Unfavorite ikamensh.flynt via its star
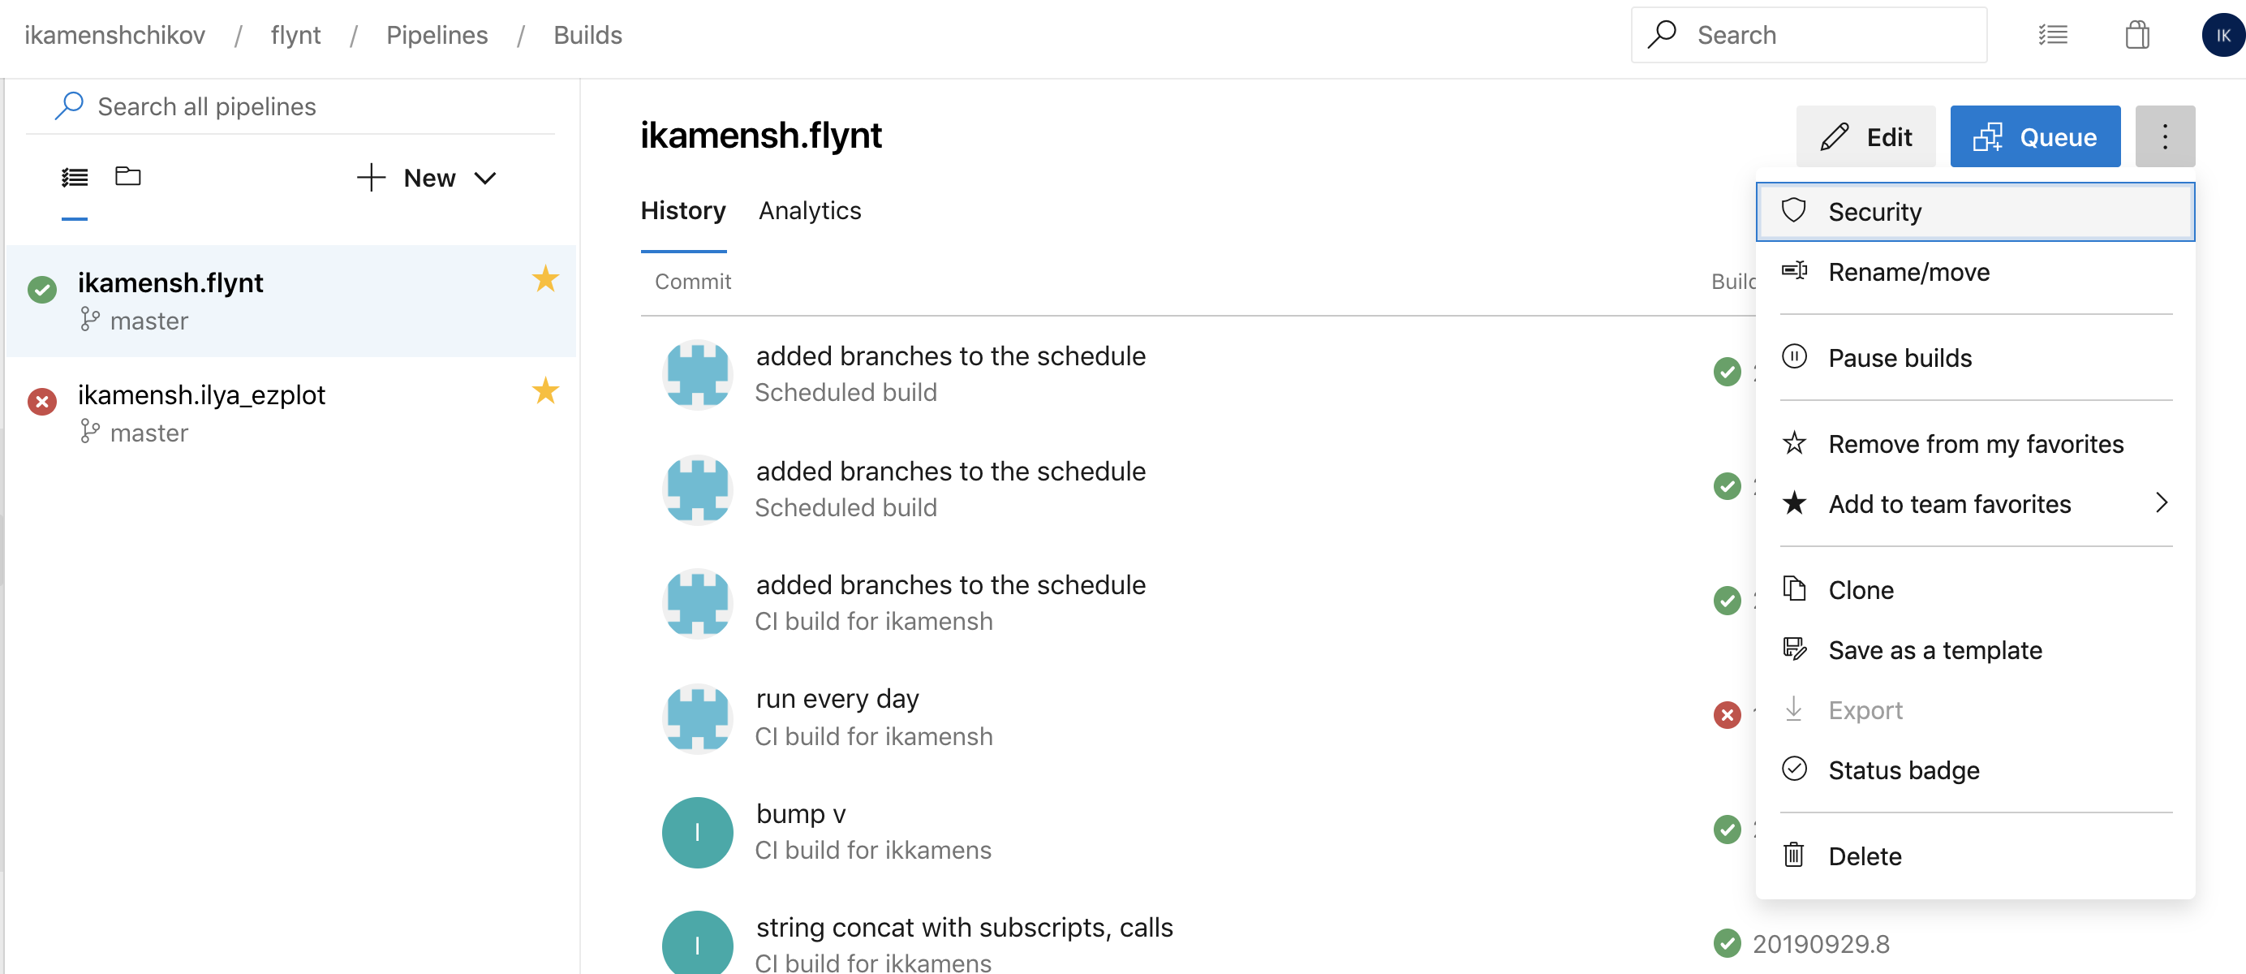2246x974 pixels. coord(545,278)
